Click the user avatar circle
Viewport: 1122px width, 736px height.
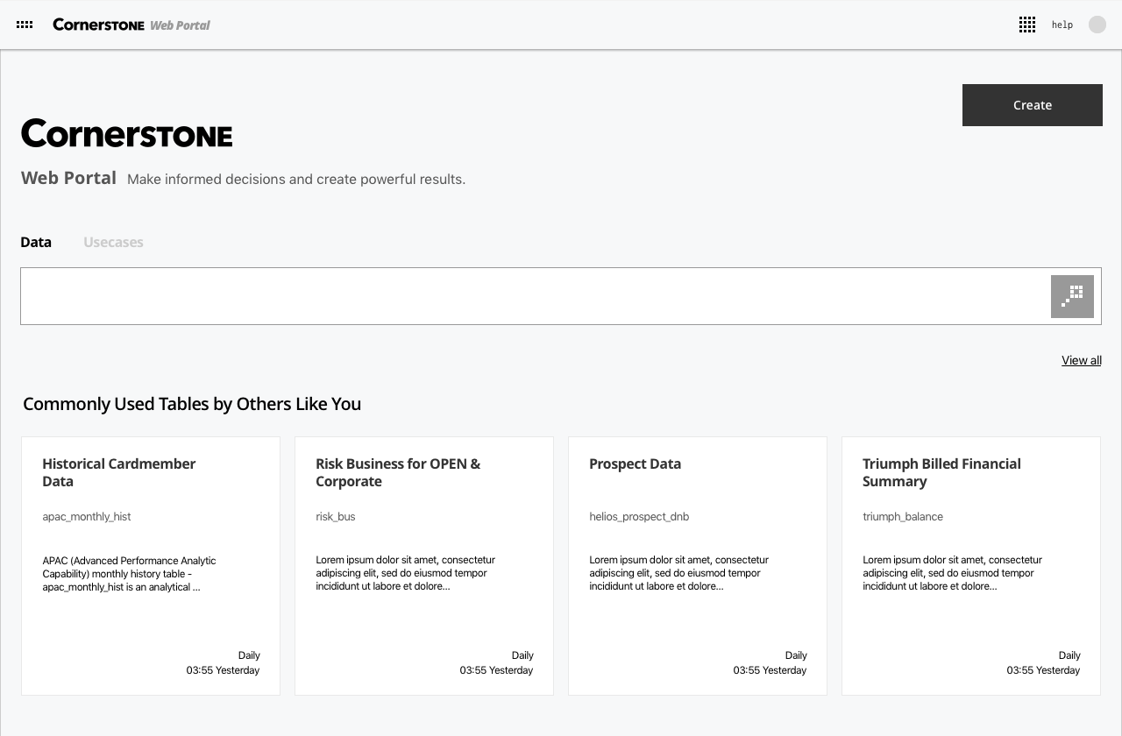1097,25
